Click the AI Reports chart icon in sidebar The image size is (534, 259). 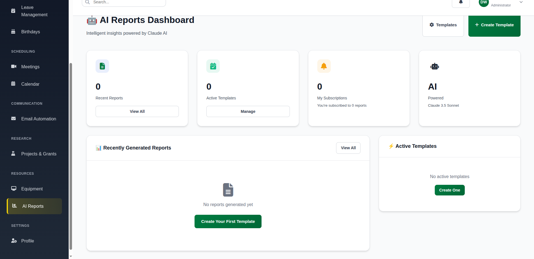click(x=14, y=206)
